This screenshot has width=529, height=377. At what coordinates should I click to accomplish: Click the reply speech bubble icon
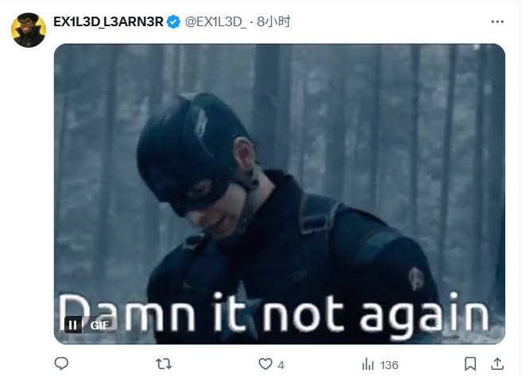tap(61, 364)
